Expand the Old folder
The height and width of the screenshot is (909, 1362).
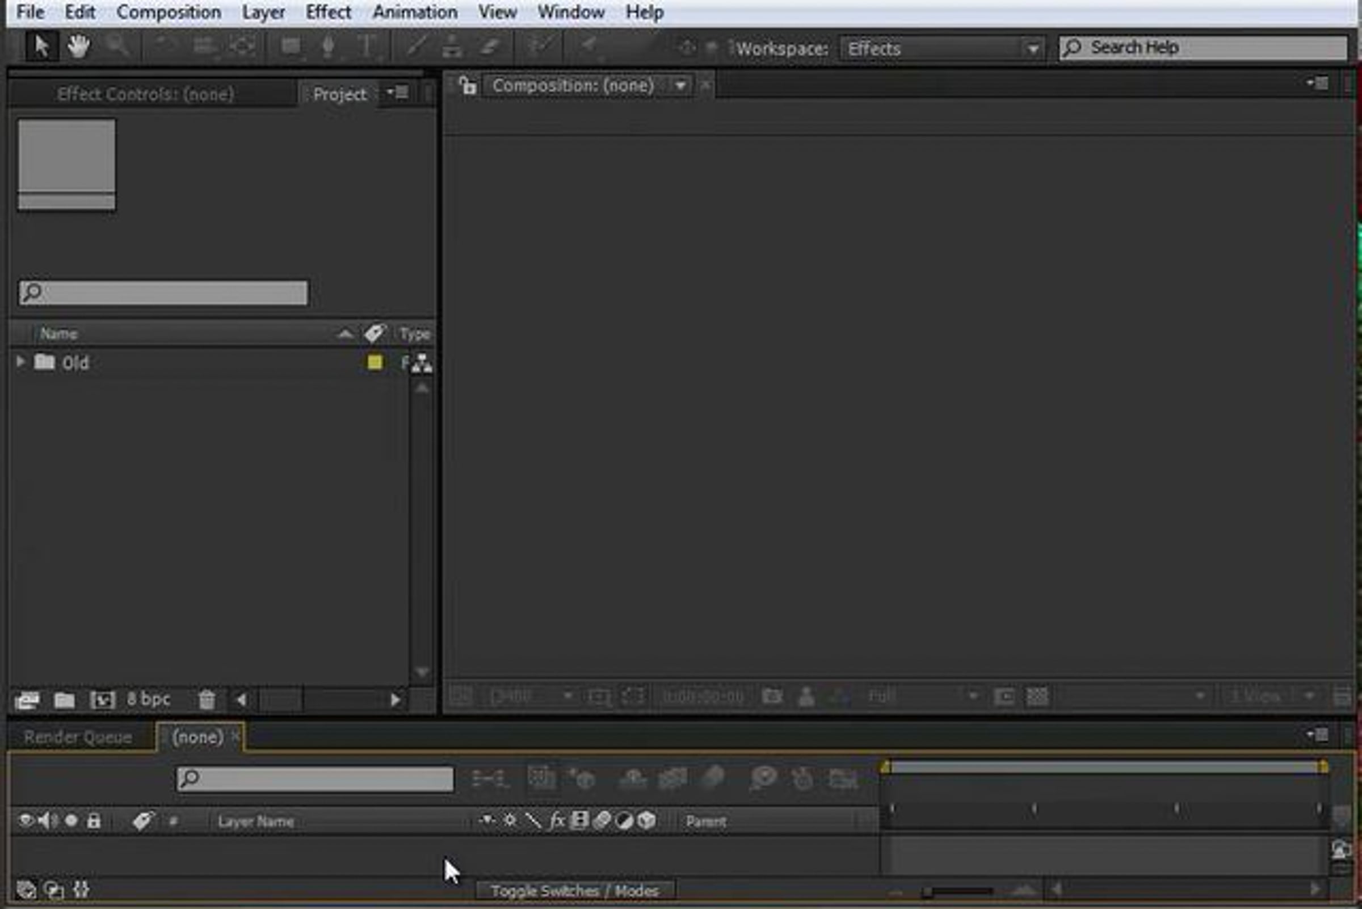pyautogui.click(x=20, y=362)
